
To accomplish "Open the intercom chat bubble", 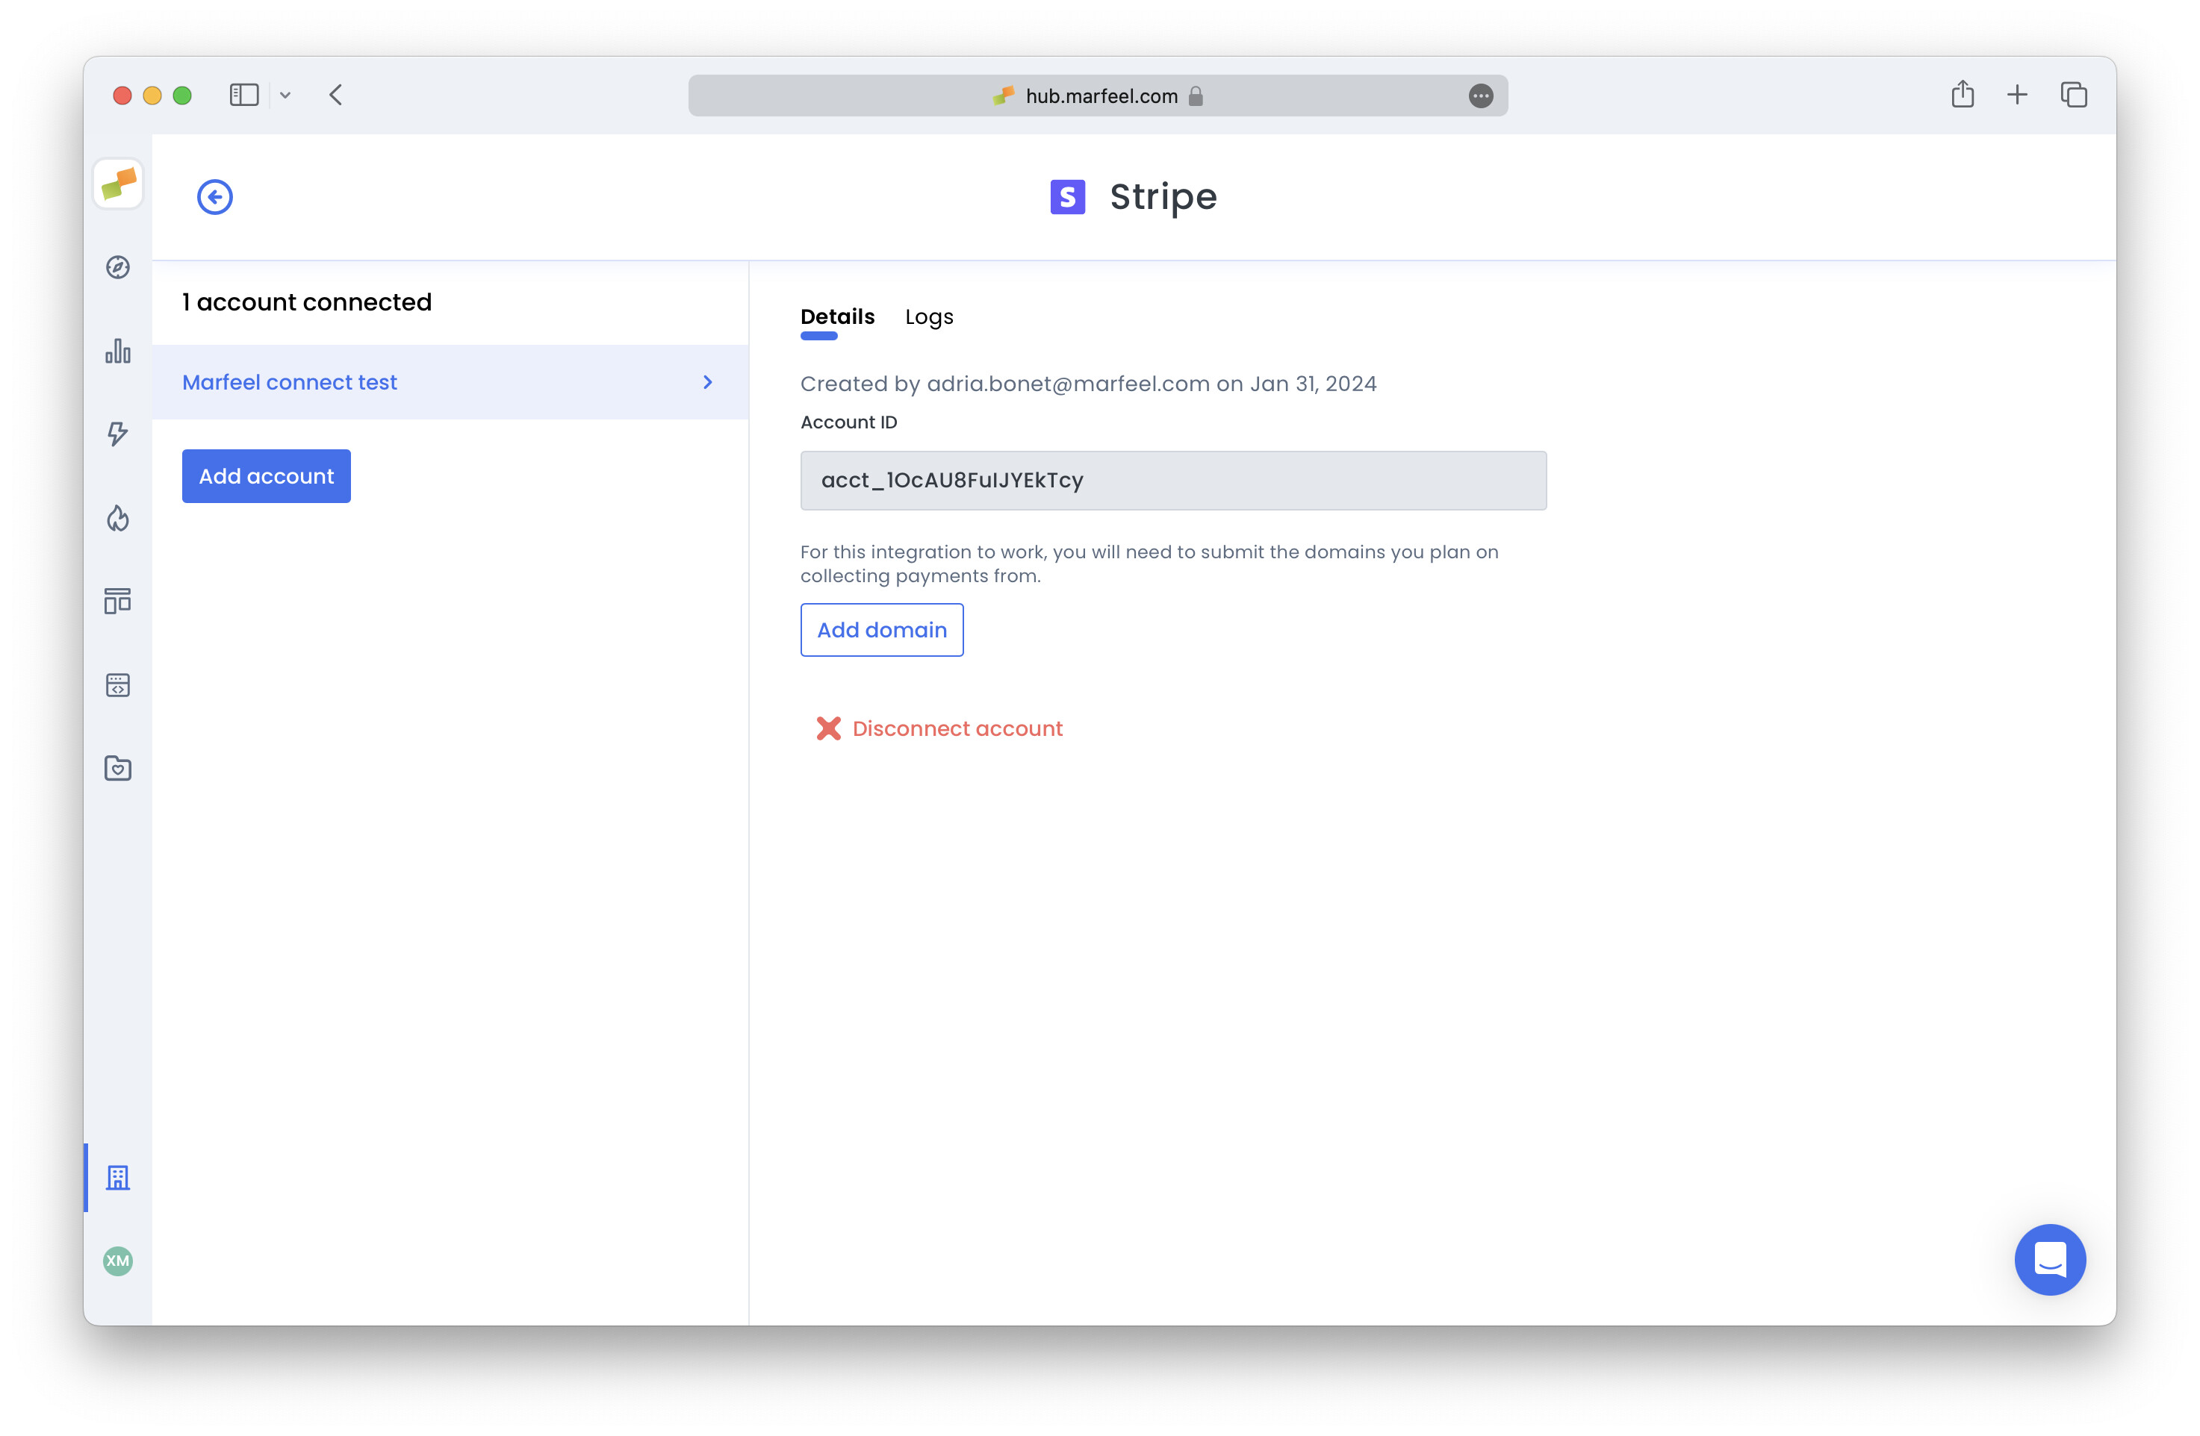I will pos(2050,1260).
